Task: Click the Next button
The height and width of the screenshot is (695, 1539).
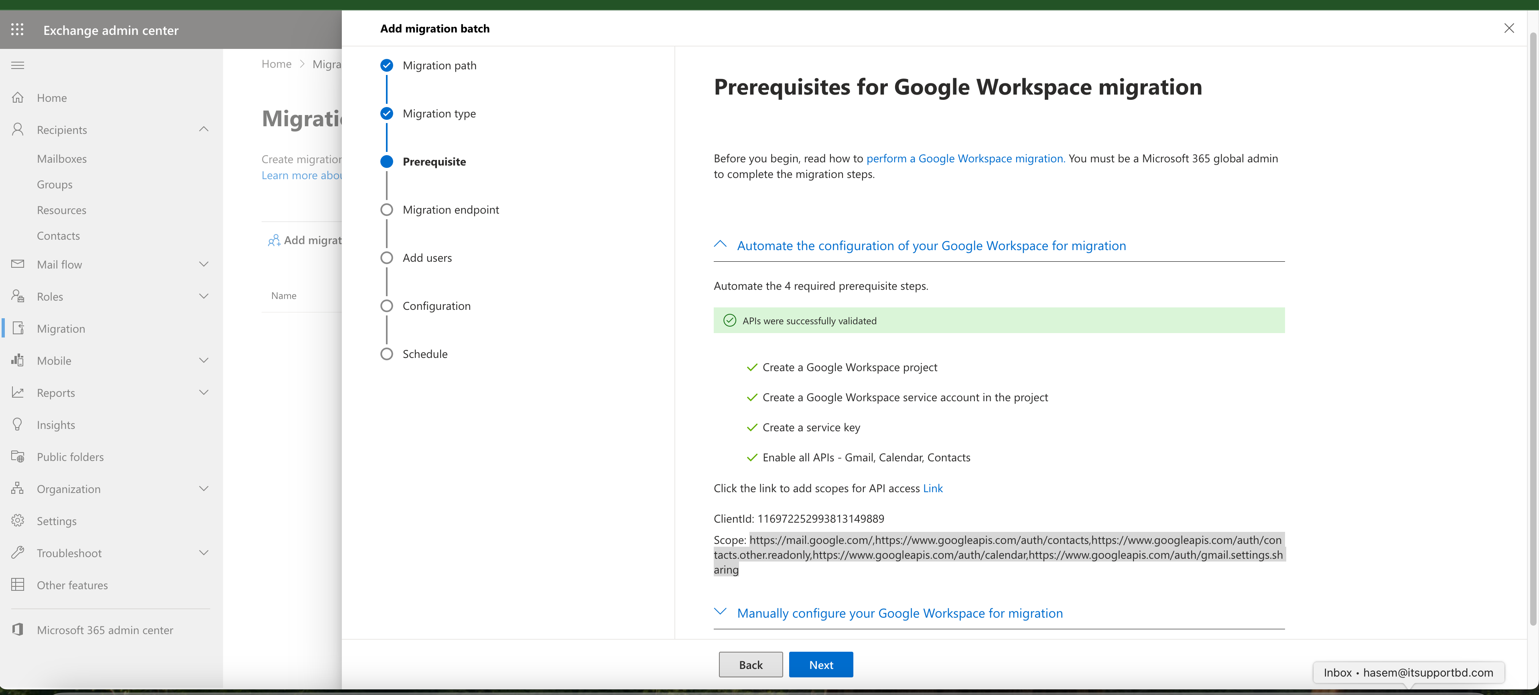Action: coord(821,665)
